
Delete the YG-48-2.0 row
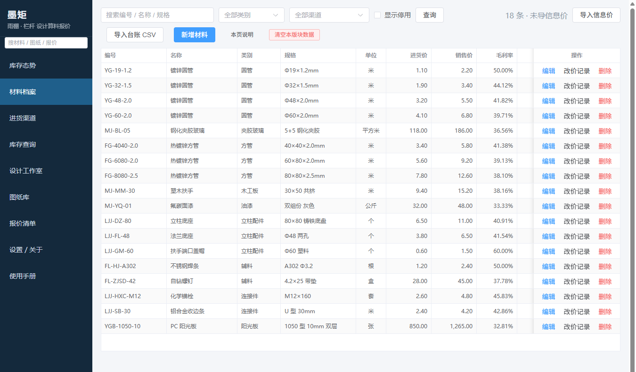click(605, 101)
